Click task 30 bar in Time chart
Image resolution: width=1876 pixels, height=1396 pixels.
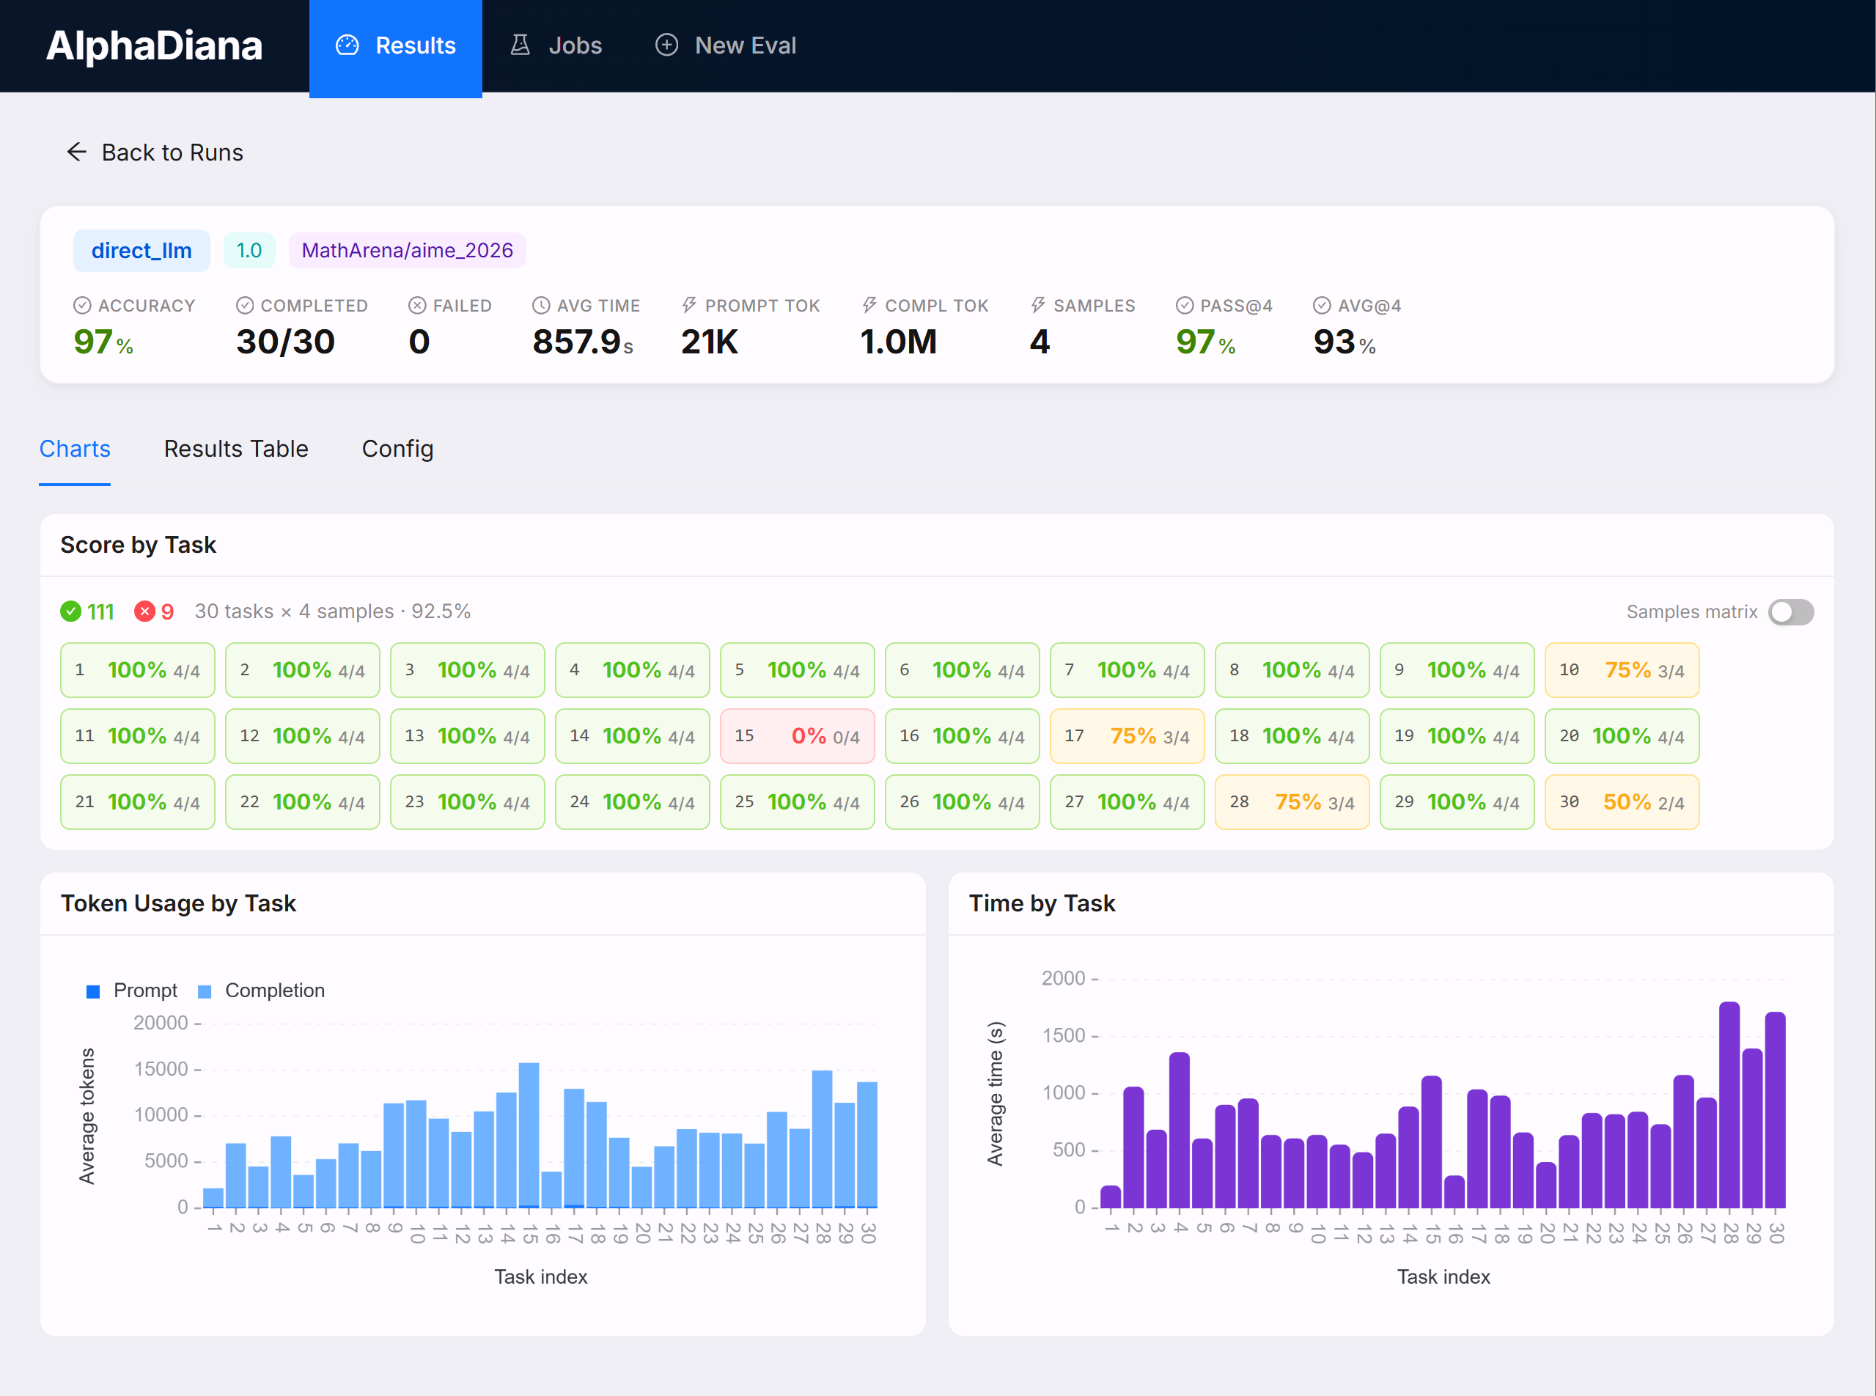pos(1776,1109)
